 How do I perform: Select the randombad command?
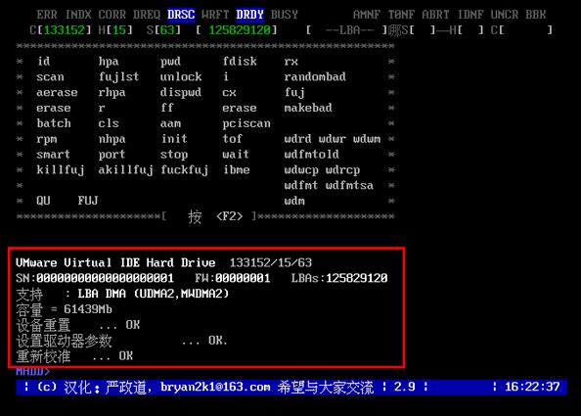pyautogui.click(x=315, y=76)
